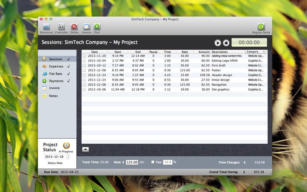Switch to Payments in the sidebar

(56, 81)
